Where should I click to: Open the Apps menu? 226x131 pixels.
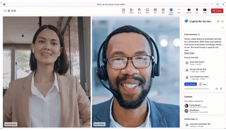click(x=163, y=11)
